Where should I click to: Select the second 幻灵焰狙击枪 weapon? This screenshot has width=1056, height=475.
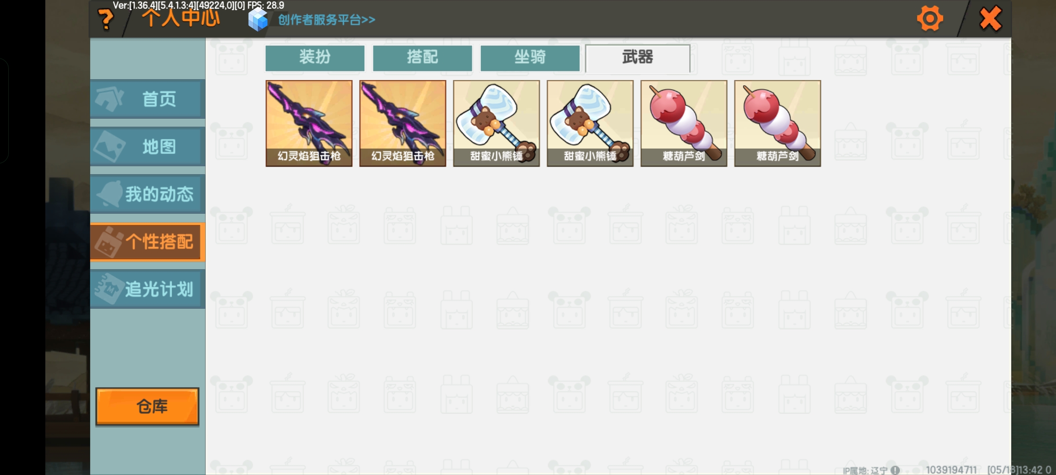tap(403, 123)
